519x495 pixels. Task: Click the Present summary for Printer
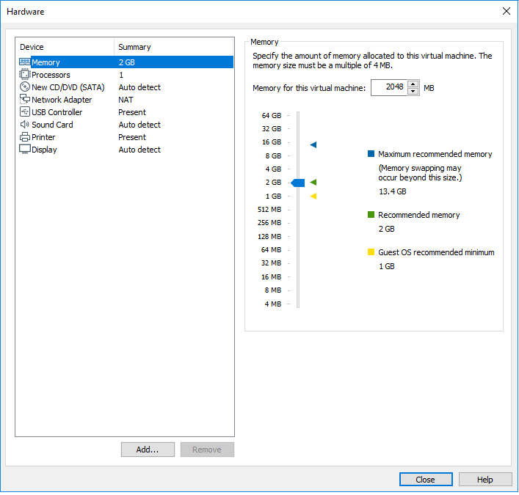click(x=132, y=137)
